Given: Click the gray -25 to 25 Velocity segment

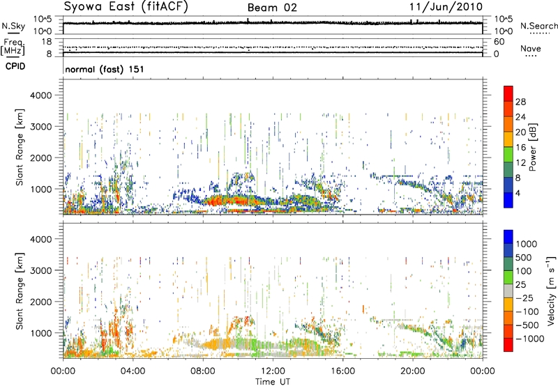Looking at the screenshot, I should (508, 291).
